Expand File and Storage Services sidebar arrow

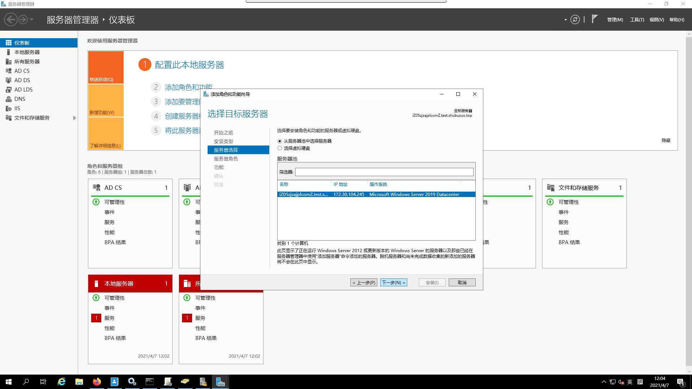click(74, 118)
